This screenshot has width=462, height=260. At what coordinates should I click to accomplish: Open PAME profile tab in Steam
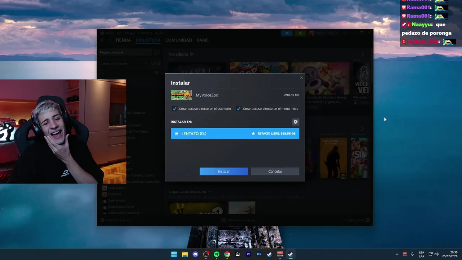(x=203, y=40)
